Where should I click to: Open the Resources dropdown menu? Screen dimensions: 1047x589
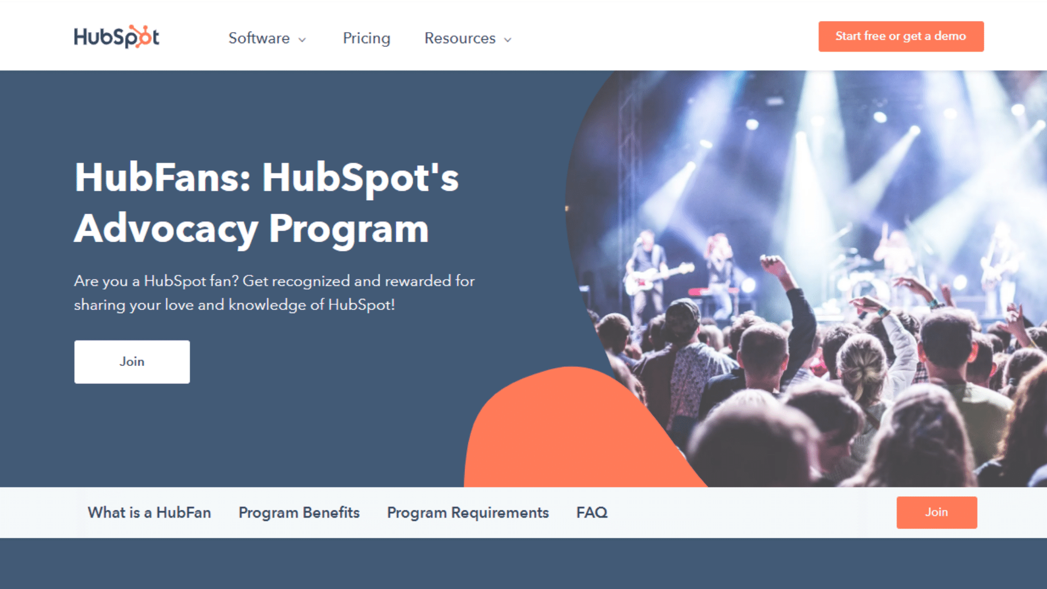[x=466, y=38]
